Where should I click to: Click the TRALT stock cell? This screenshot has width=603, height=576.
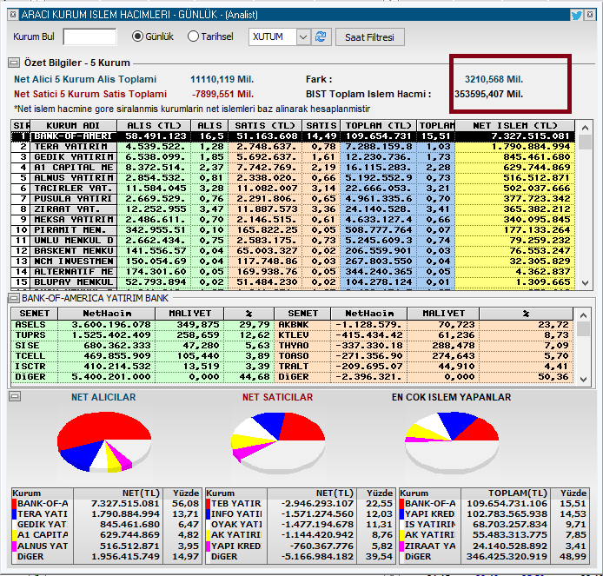coord(302,366)
